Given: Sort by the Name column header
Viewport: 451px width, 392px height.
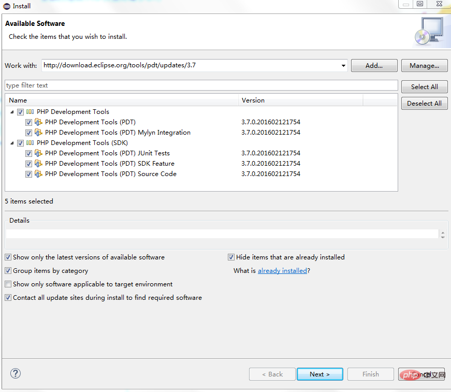Looking at the screenshot, I should pos(122,100).
